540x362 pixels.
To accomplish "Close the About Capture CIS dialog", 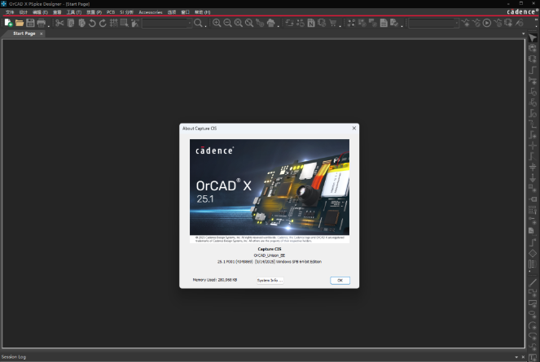I will (x=353, y=129).
